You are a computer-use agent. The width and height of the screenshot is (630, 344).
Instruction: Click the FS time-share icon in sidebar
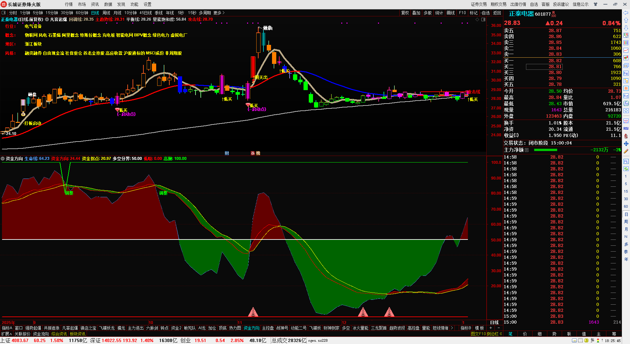[626, 161]
